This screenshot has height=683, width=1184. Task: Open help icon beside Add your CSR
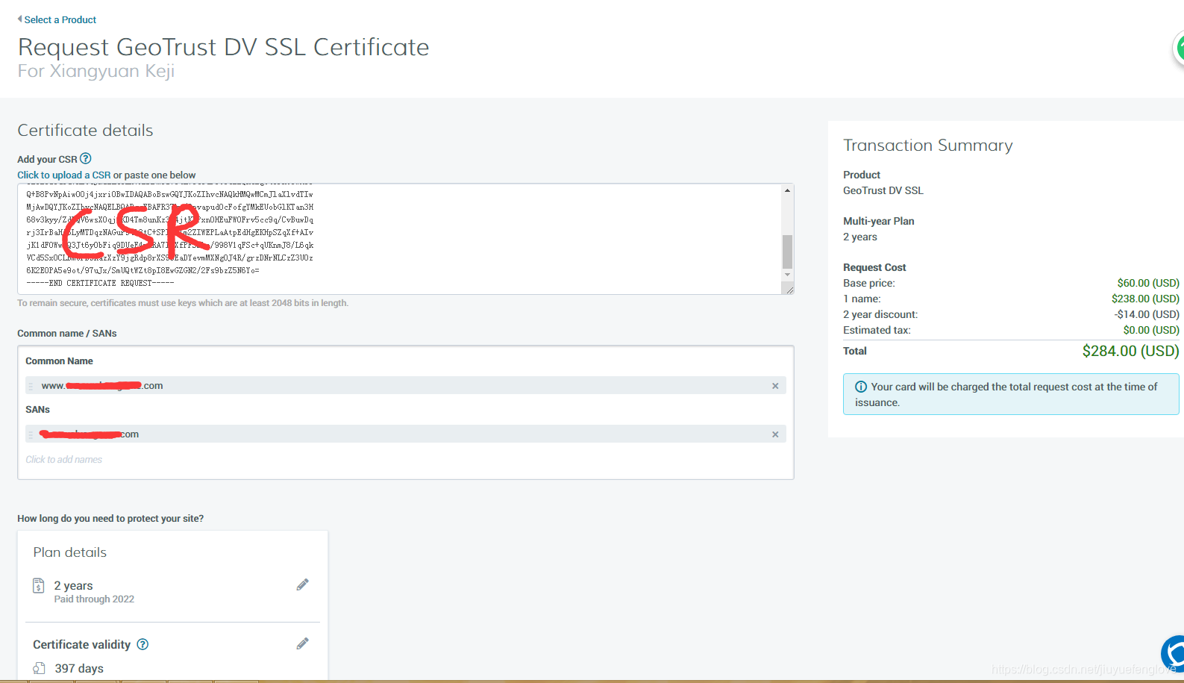click(x=86, y=158)
